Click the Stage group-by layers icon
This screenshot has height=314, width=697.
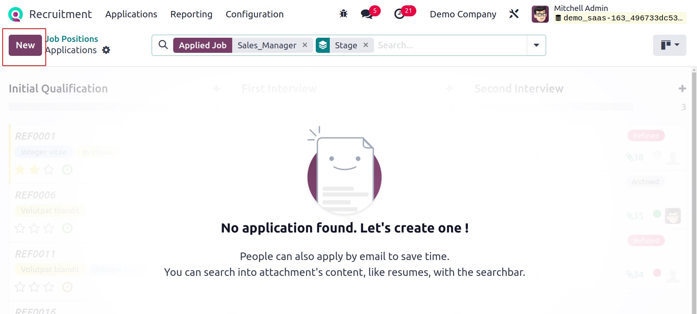coord(323,45)
